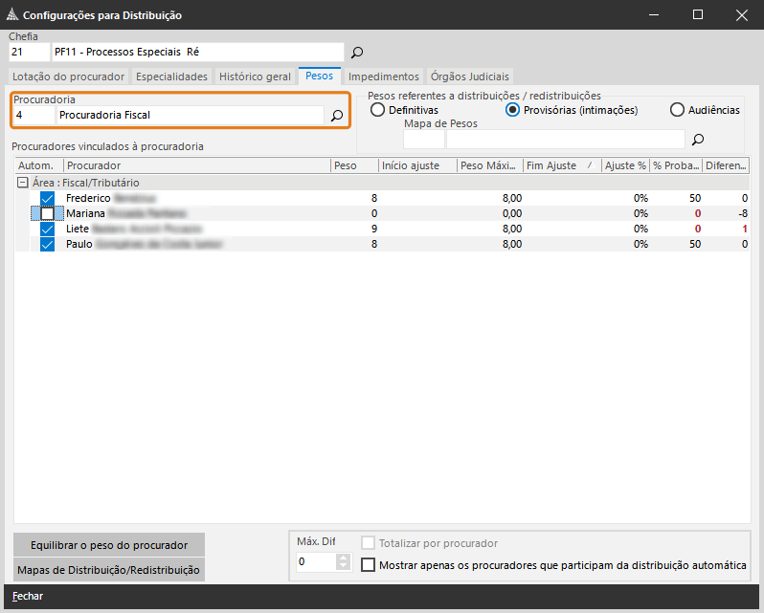Click the application logo in title bar
Screen dimensions: 764x613
click(11, 15)
